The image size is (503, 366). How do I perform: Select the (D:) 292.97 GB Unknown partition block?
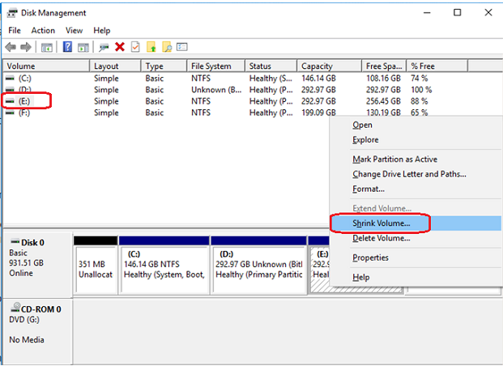(x=258, y=265)
